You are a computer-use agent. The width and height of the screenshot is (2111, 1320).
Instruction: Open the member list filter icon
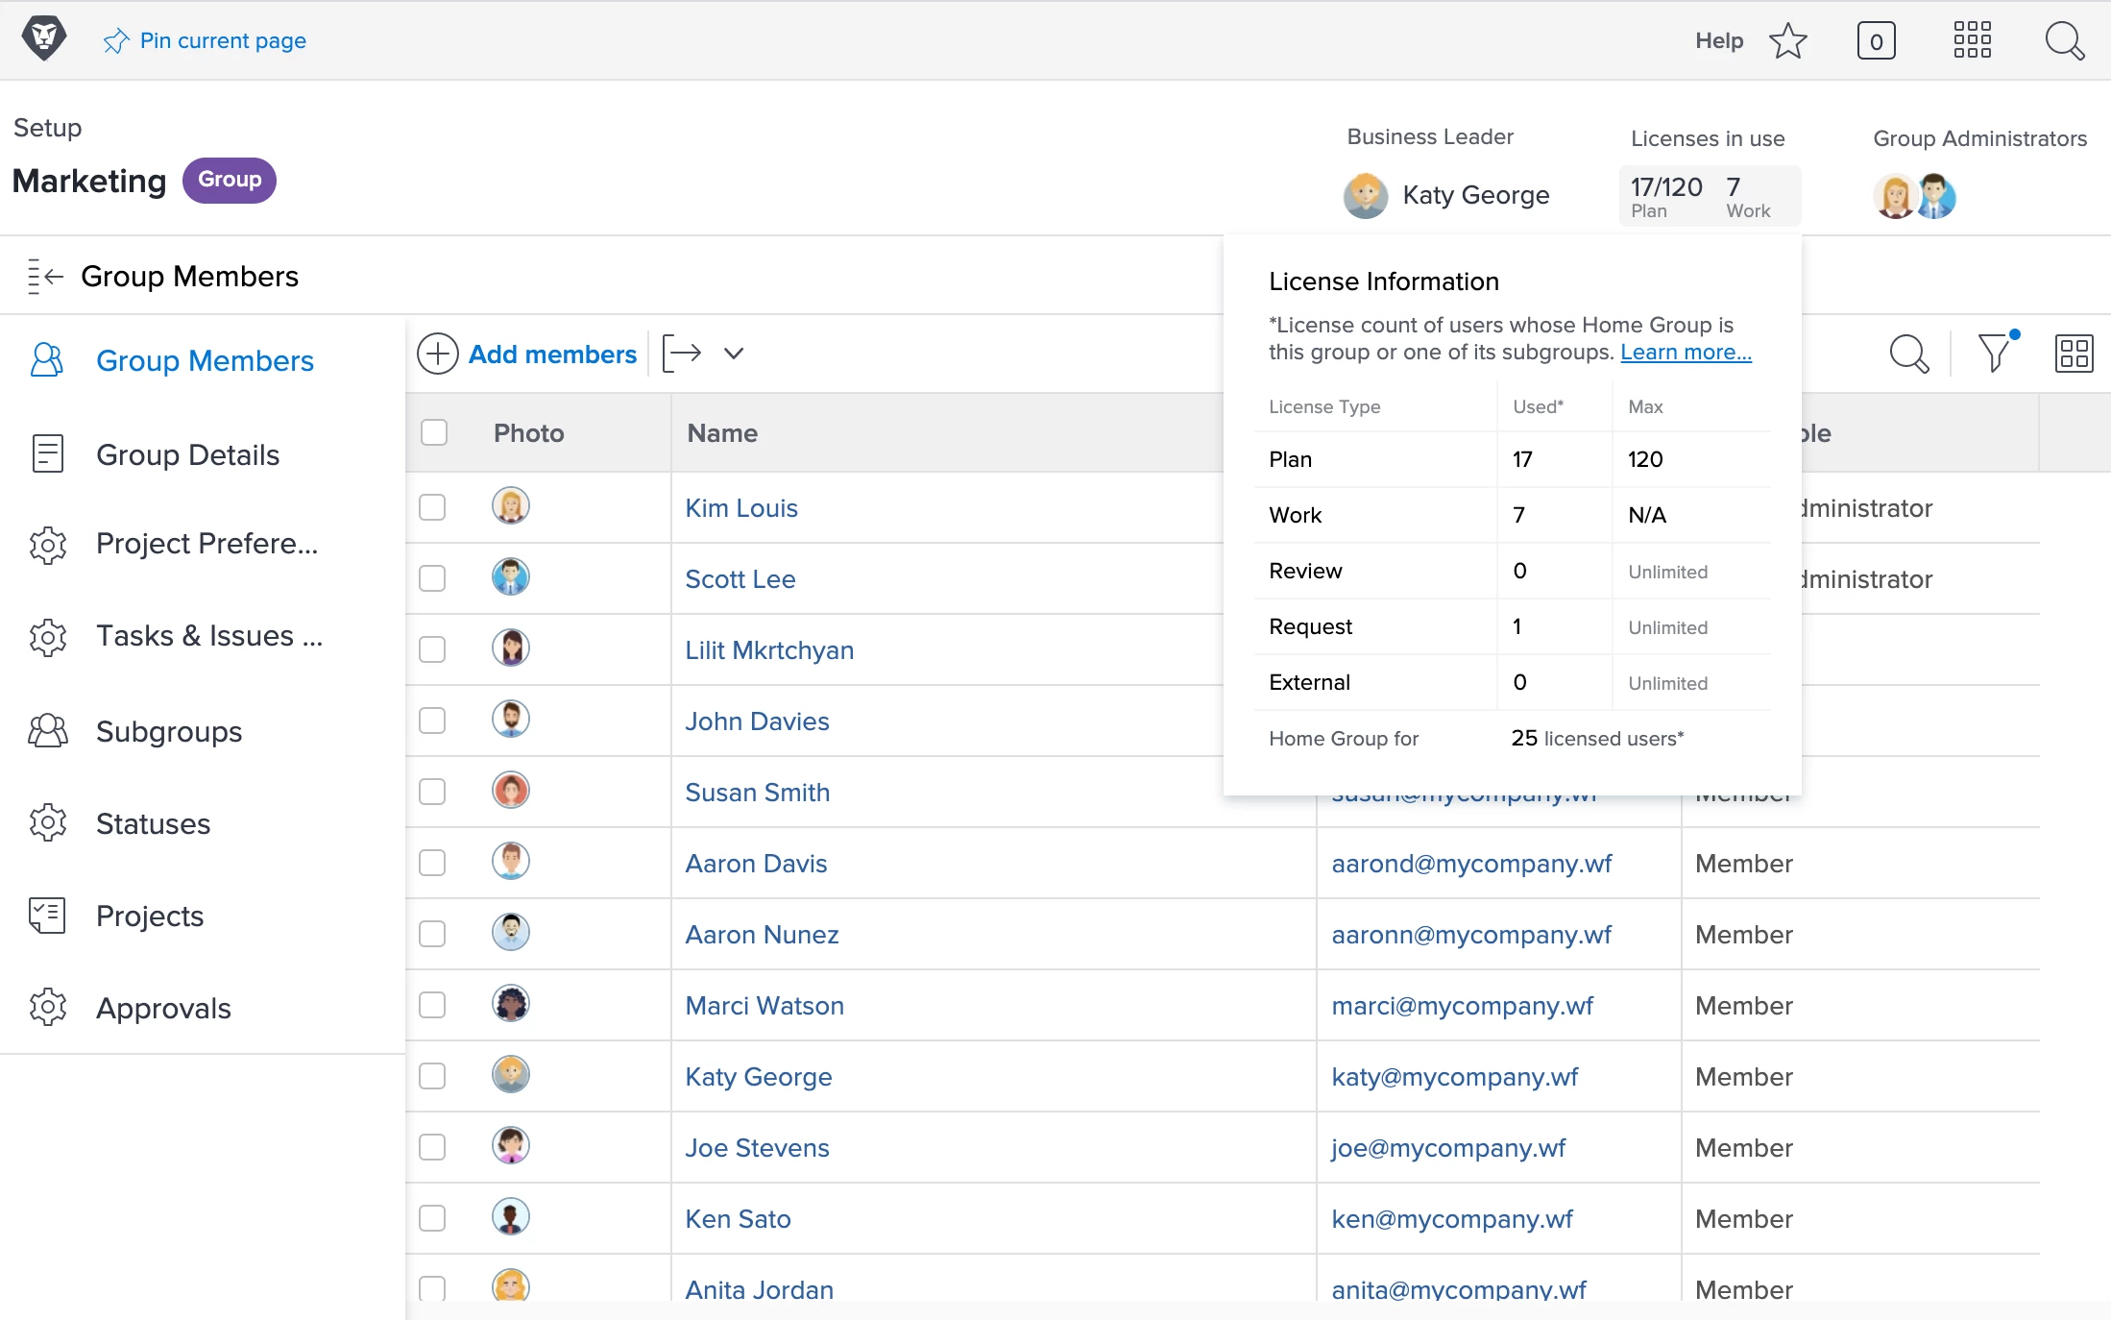1995,353
